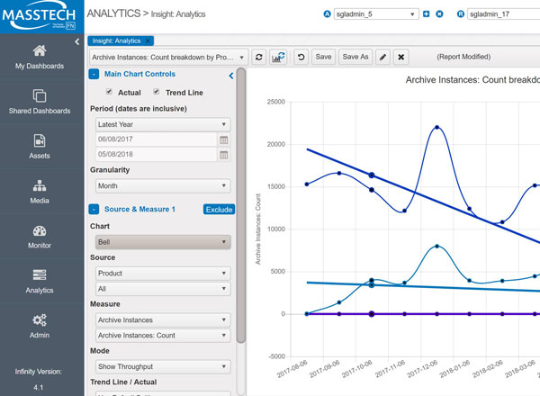Viewport: 540px width, 396px height.
Task: Open calendar for end date 05/08/2018
Action: click(x=224, y=155)
